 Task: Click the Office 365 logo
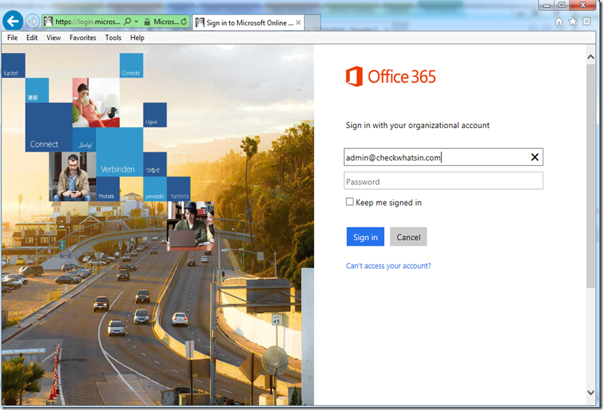tap(391, 76)
